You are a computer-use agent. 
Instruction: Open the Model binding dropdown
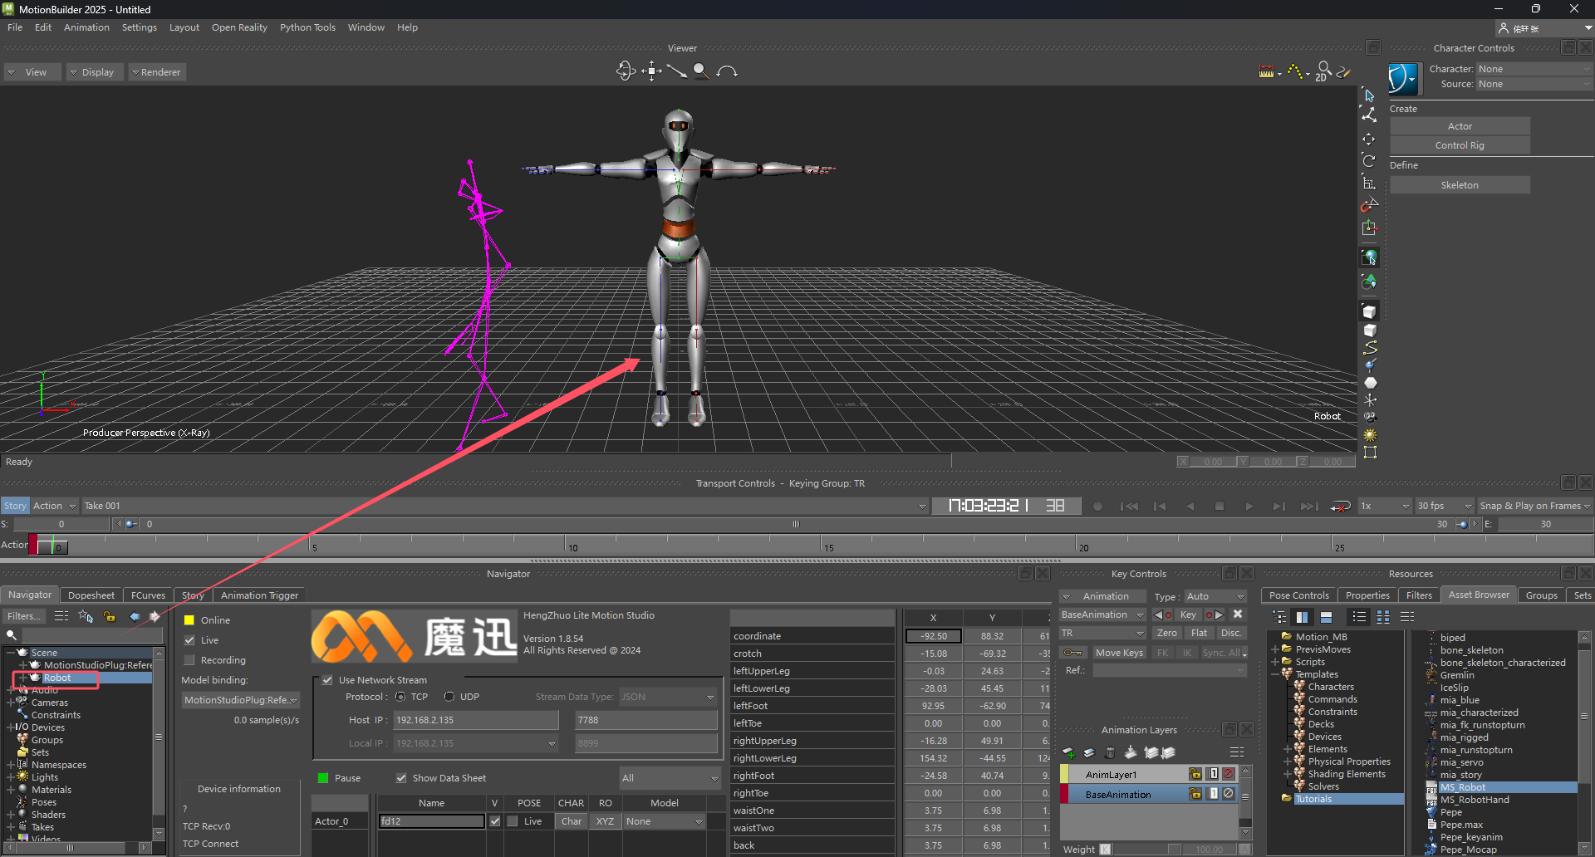click(240, 700)
